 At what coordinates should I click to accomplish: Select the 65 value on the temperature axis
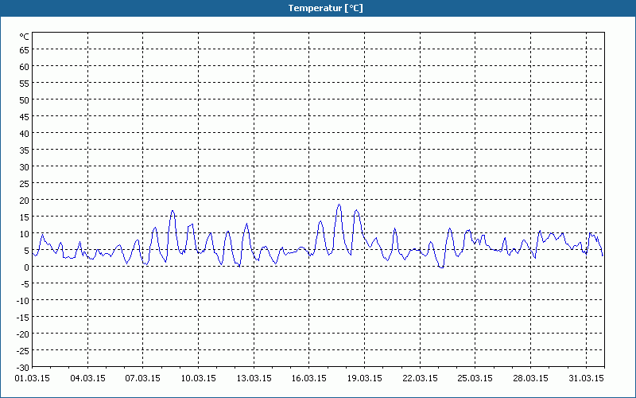tap(25, 50)
